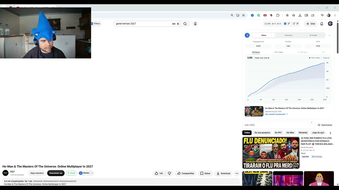Select the 24 hours time range
This screenshot has width=339, height=190.
coord(256,52)
